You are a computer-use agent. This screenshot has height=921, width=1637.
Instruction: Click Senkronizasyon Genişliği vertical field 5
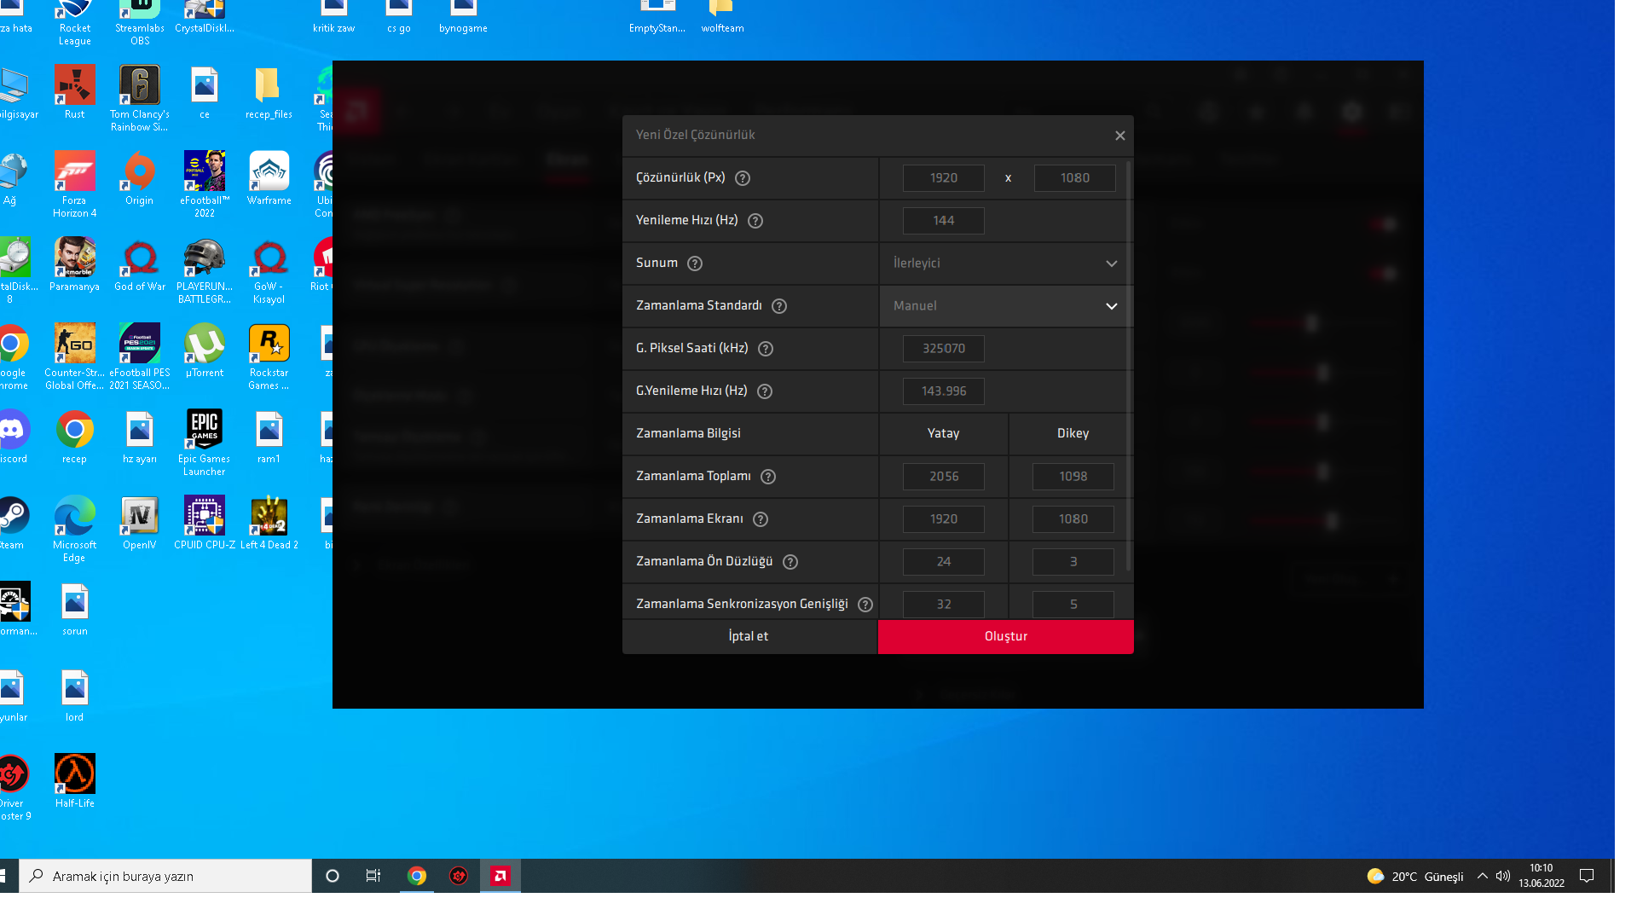coord(1073,605)
